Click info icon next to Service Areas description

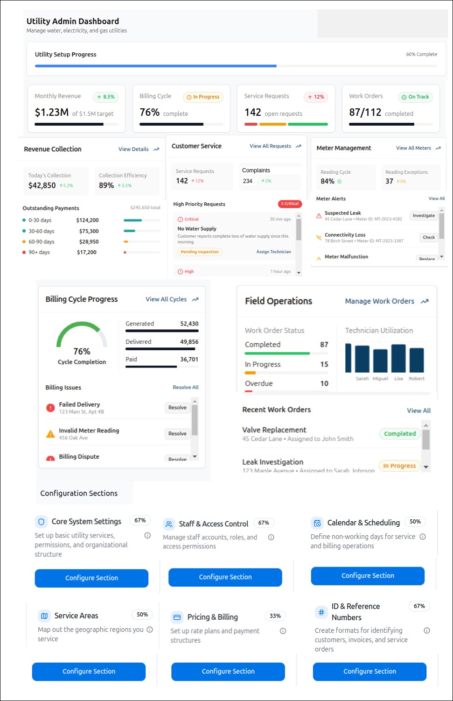[150, 630]
